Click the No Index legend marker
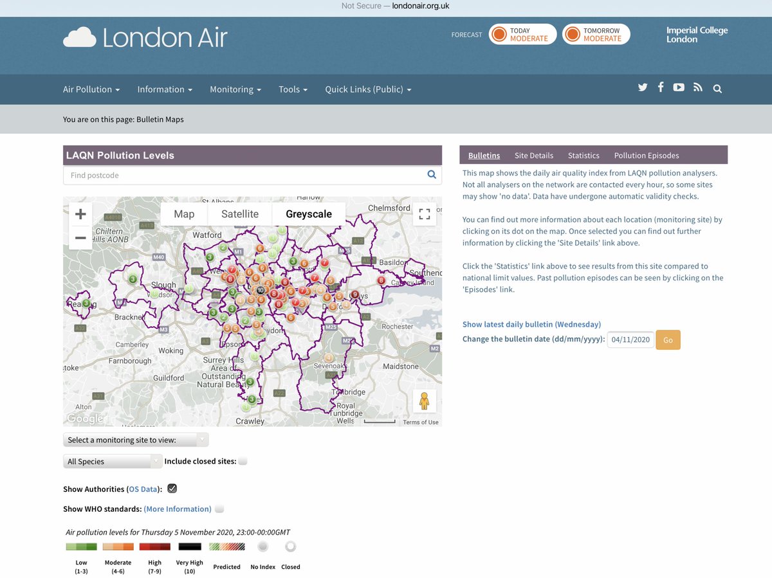The width and height of the screenshot is (772, 578). pos(262,546)
